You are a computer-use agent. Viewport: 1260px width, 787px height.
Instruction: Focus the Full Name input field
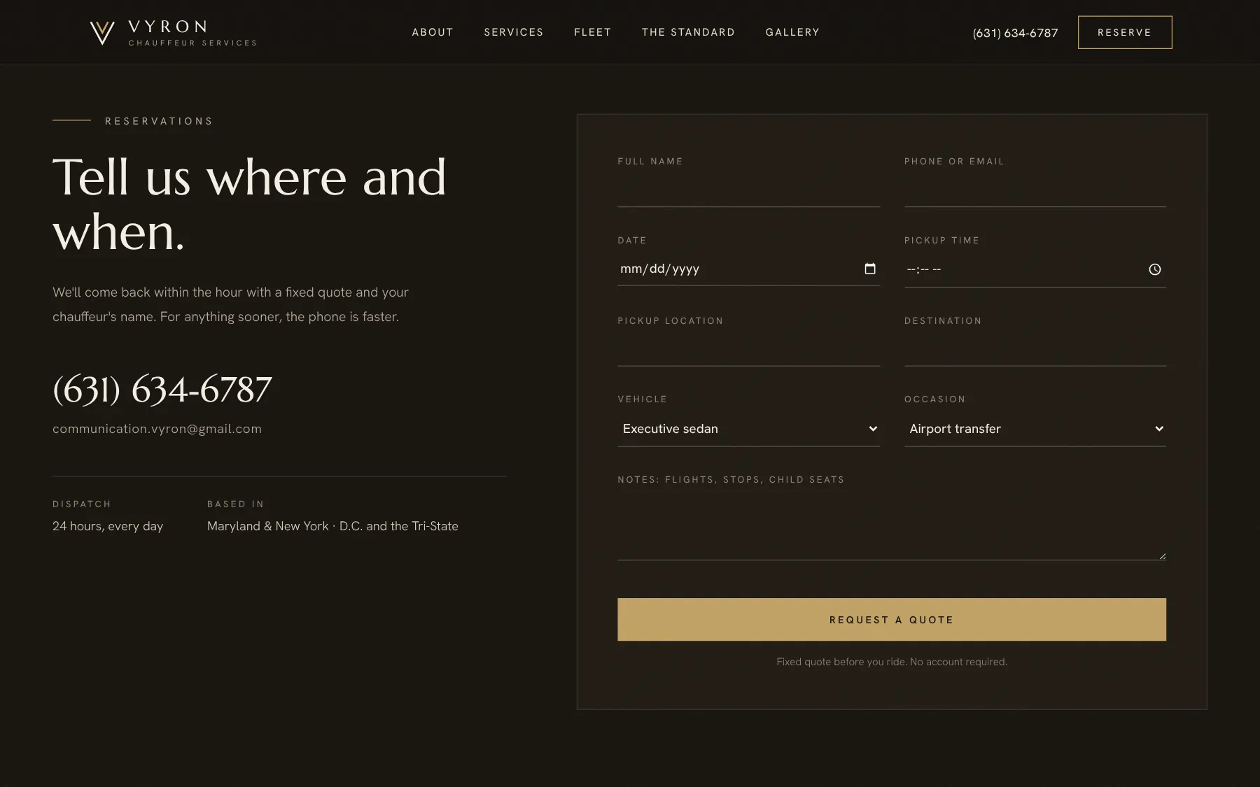749,190
